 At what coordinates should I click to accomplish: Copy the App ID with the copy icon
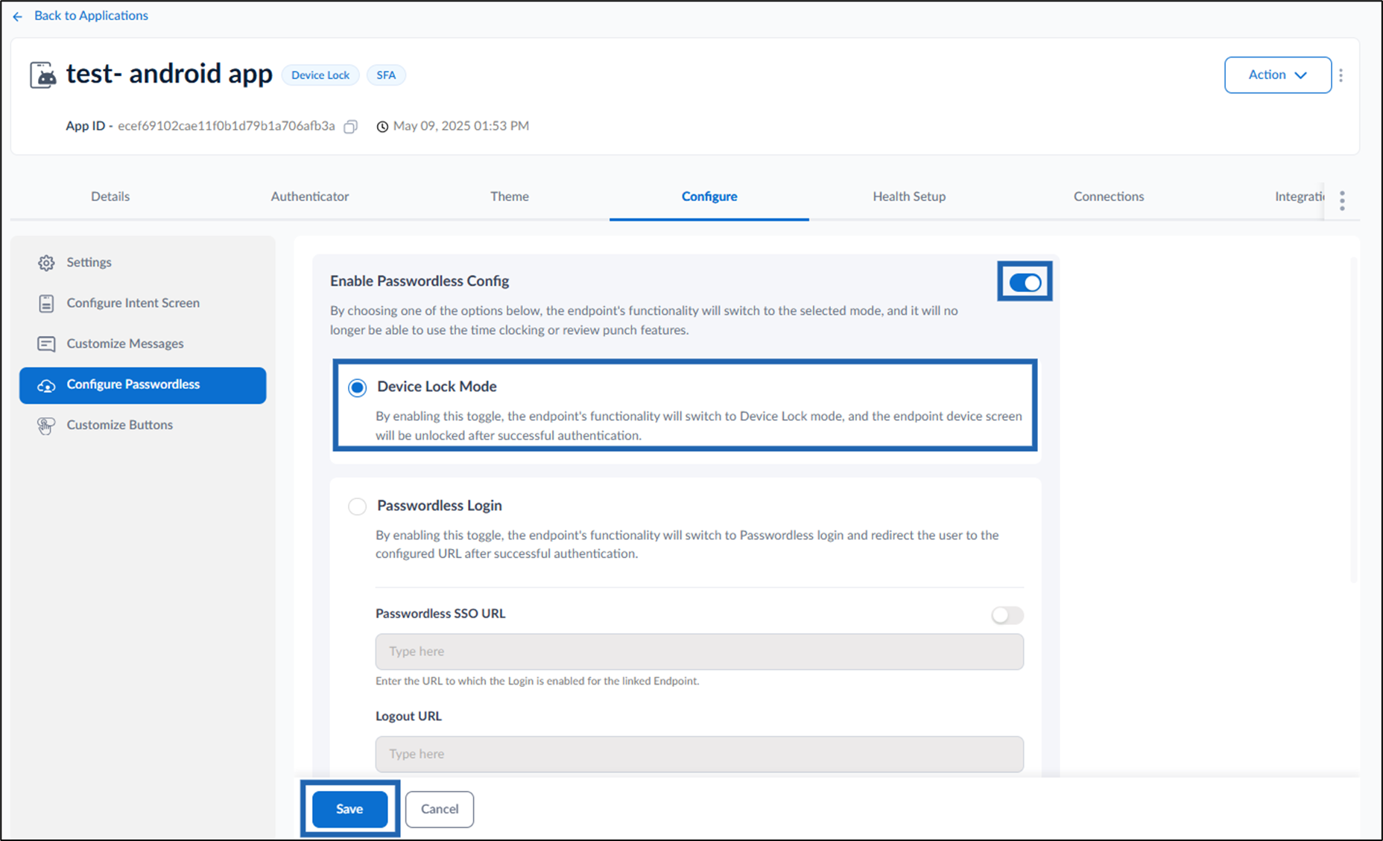click(350, 127)
